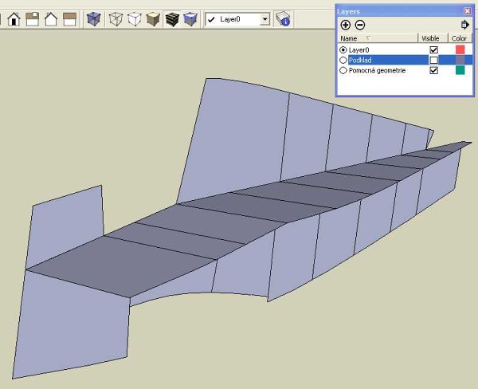Select Shaded face style
This screenshot has width=478, height=389.
(x=153, y=19)
